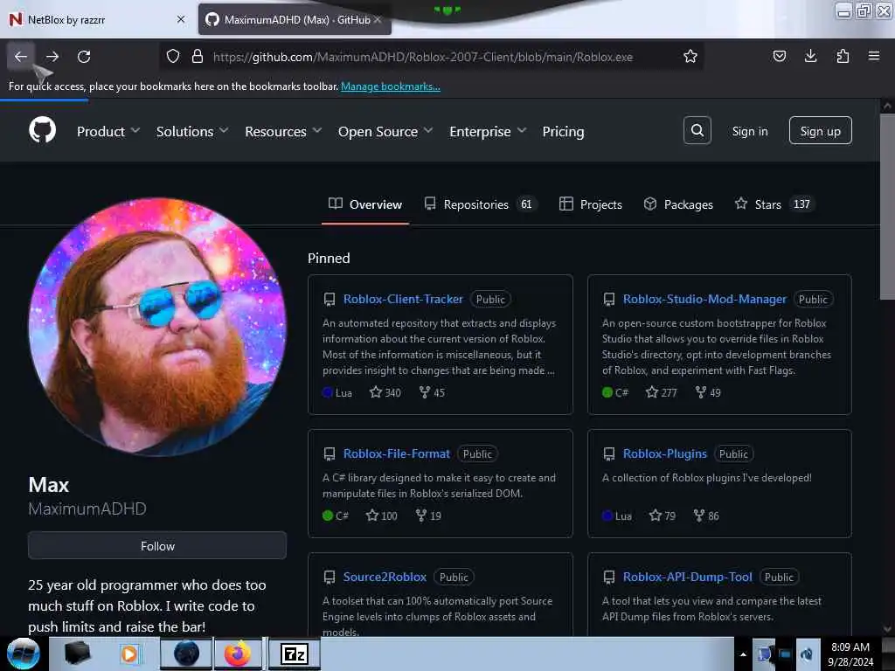Click the Sign up button
895x671 pixels.
[x=820, y=131]
